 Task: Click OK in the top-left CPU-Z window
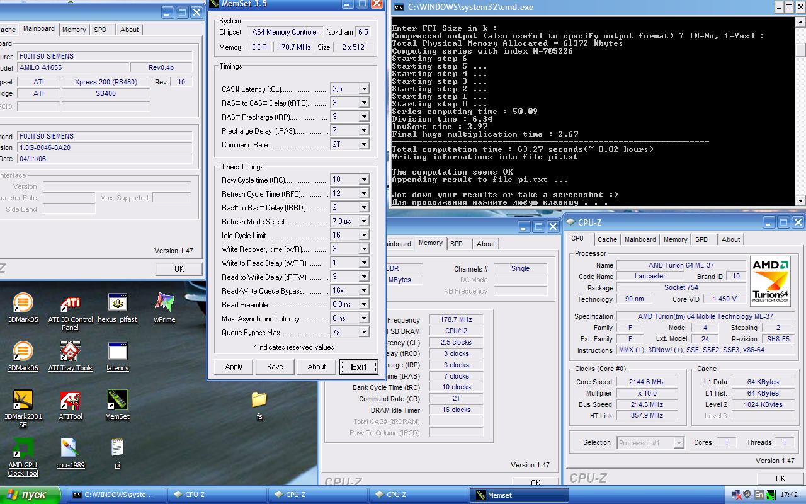[179, 269]
